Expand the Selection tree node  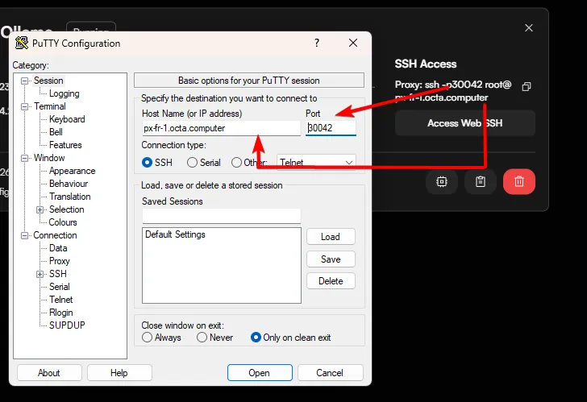tap(40, 209)
